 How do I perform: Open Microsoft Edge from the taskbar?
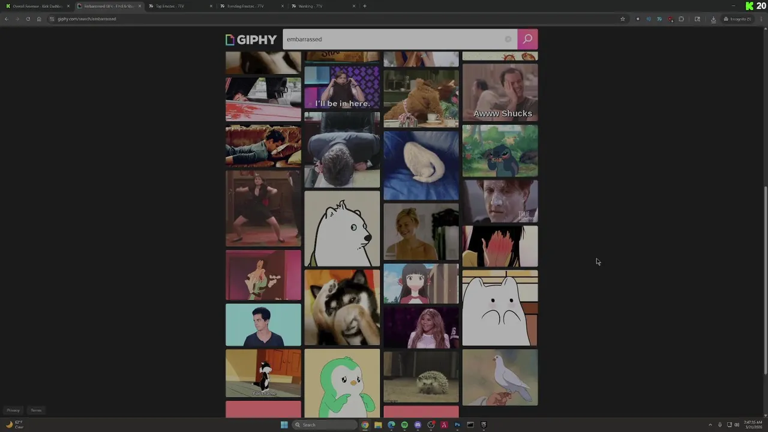[x=391, y=425]
